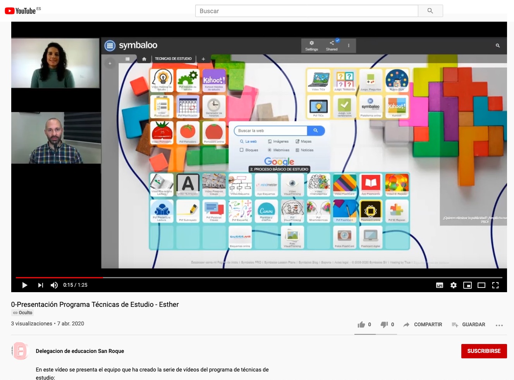Image resolution: width=514 pixels, height=380 pixels.
Task: Click the top-left woman presenter video thumbnail
Action: coord(55,63)
